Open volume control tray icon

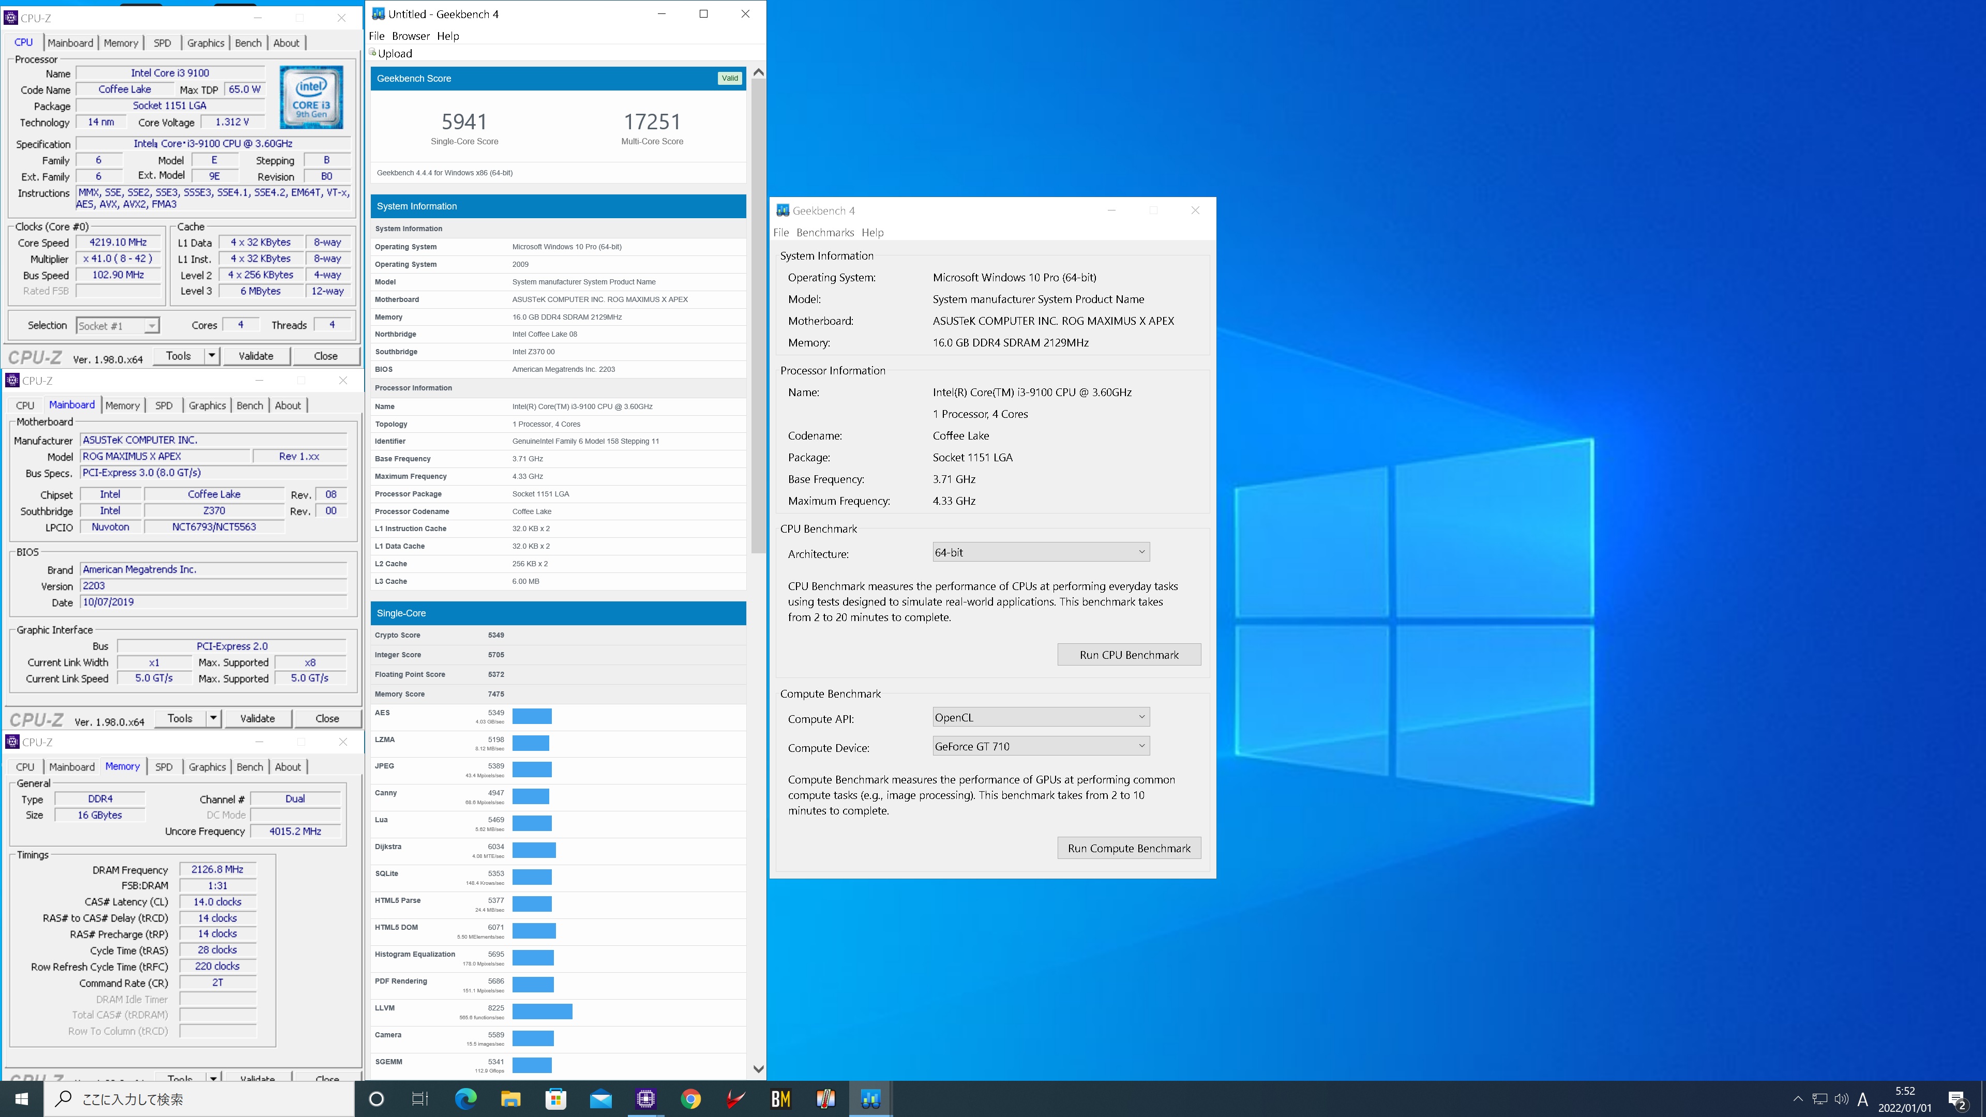(x=1841, y=1098)
